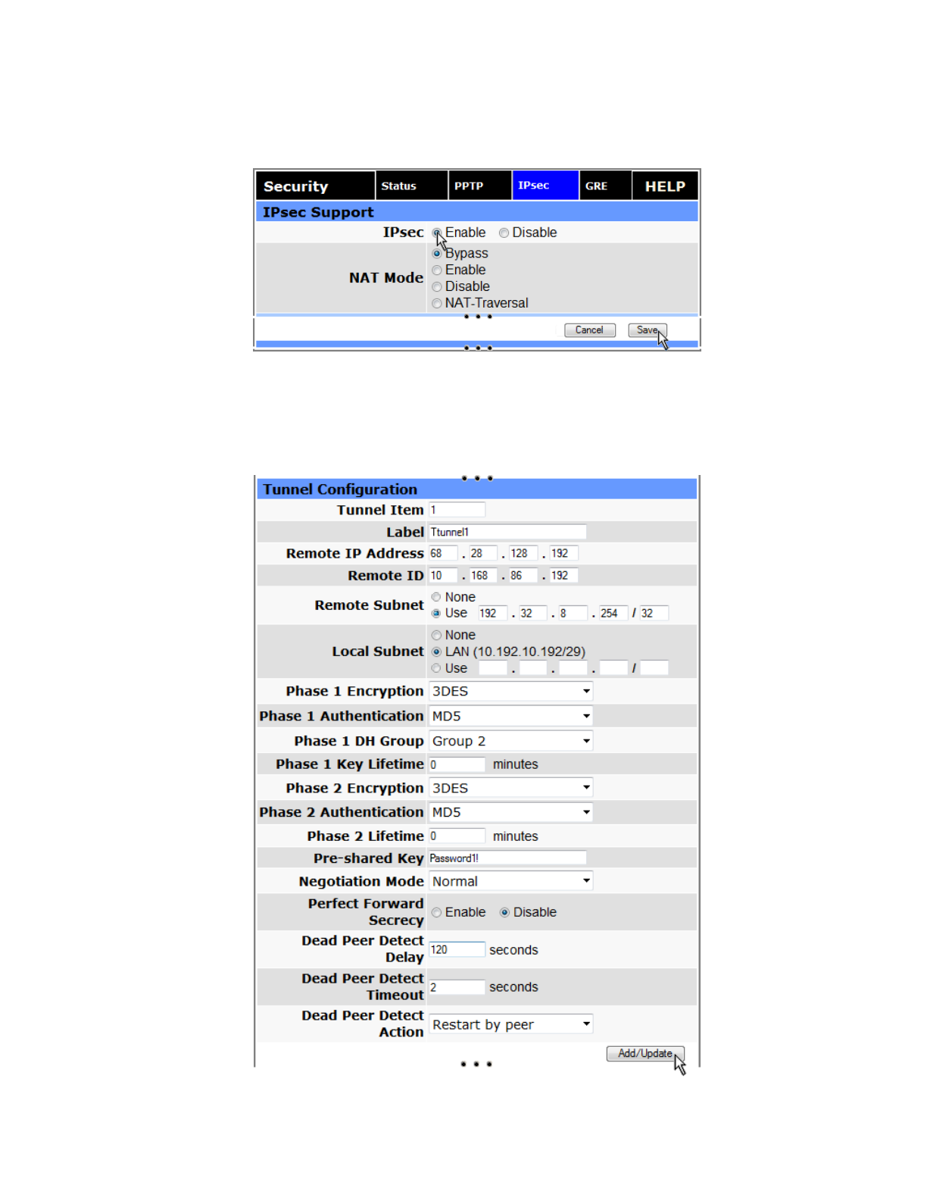
Task: Disable Perfect Forward Secrecy
Action: (504, 913)
